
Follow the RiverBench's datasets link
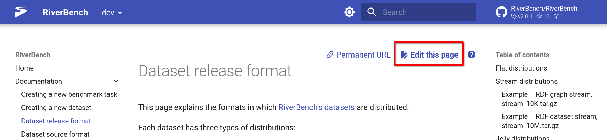coord(316,107)
